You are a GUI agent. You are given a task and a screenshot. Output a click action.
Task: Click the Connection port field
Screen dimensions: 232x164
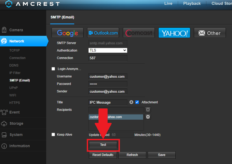[x=108, y=58]
